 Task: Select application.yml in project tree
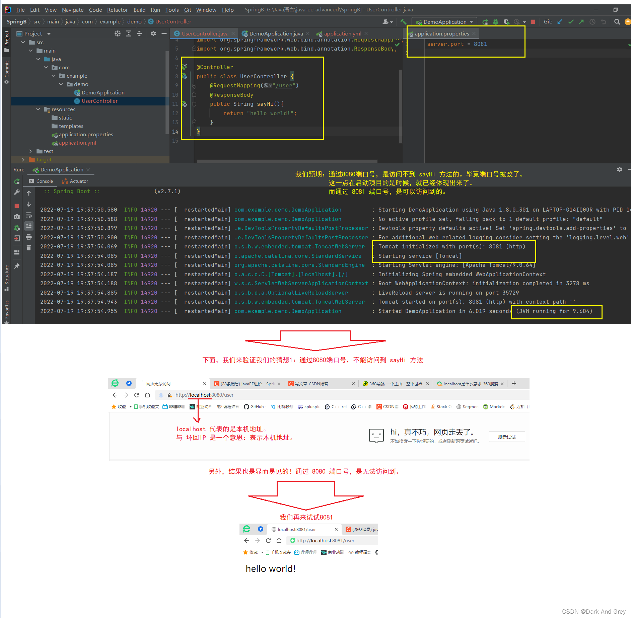click(x=74, y=143)
